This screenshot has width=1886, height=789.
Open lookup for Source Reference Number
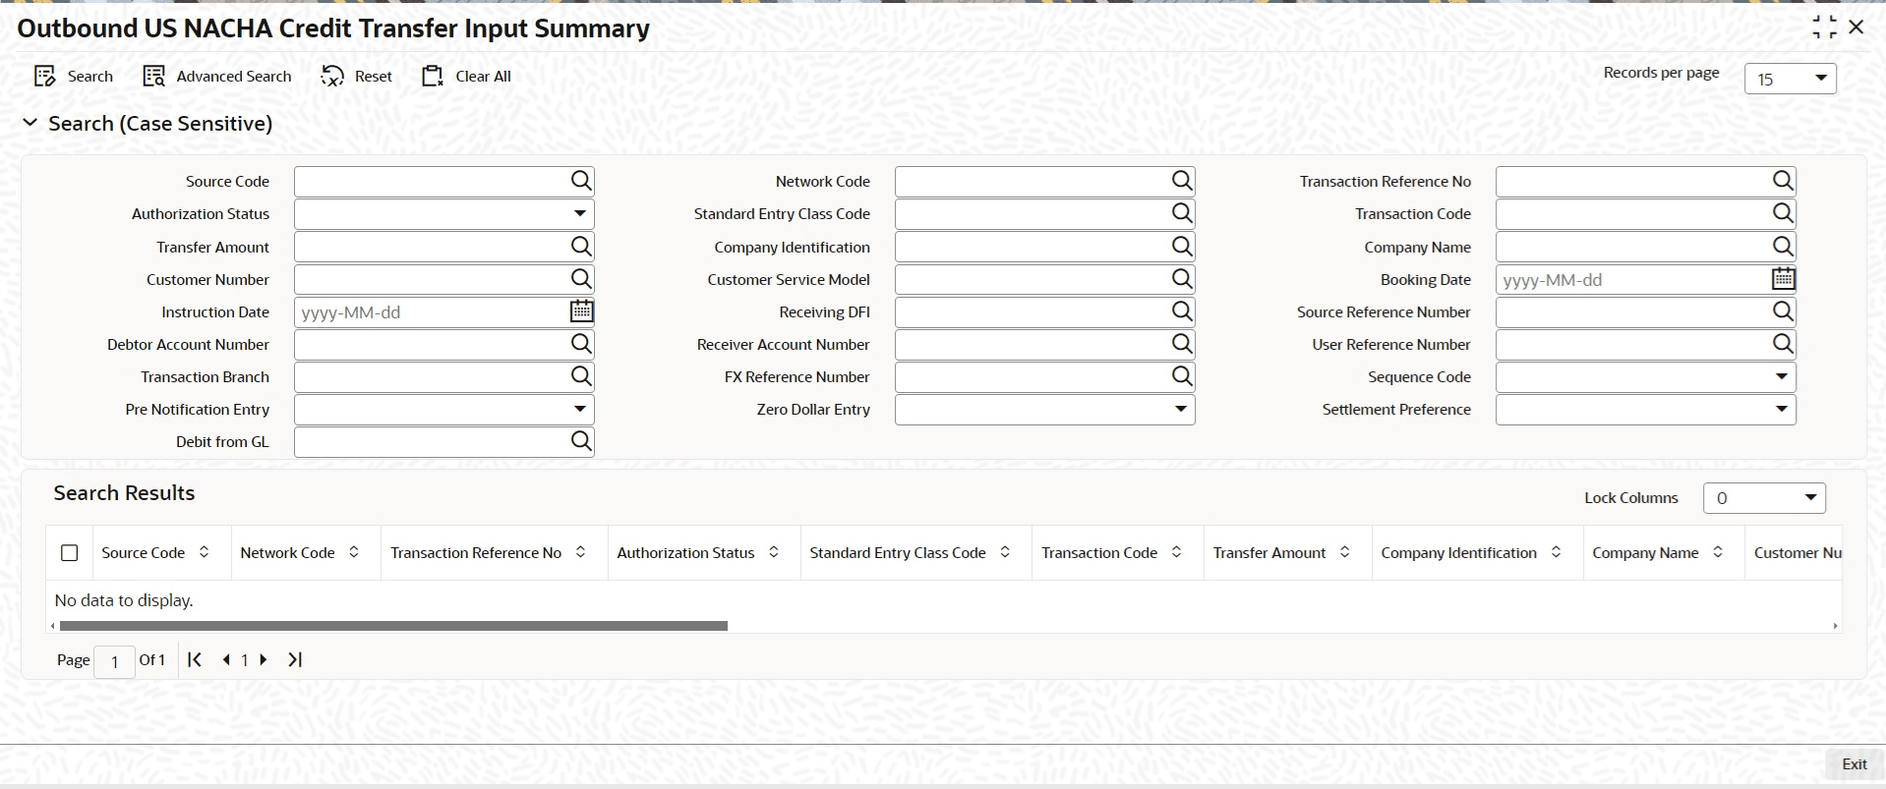1783,311
